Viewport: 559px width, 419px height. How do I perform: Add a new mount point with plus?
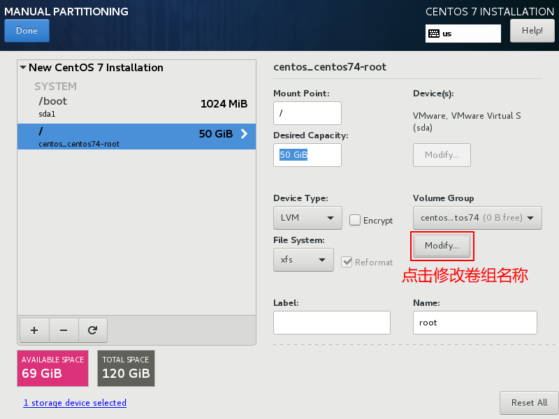[34, 330]
